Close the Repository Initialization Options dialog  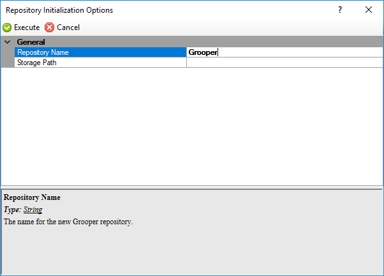369,10
